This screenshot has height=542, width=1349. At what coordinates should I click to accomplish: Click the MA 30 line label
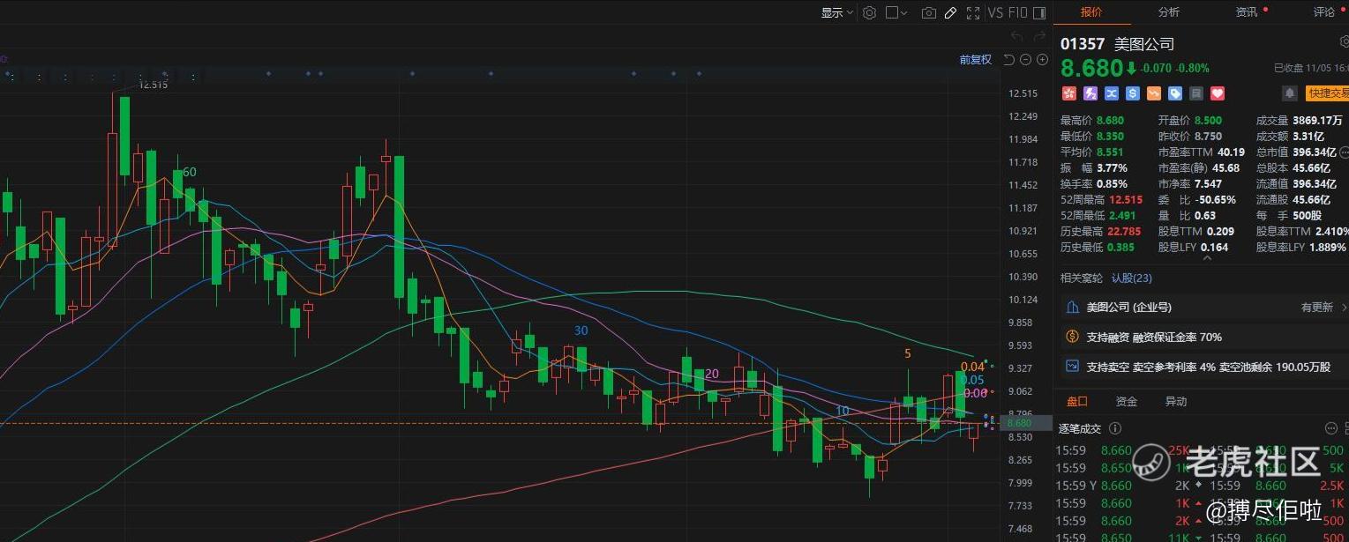(x=581, y=330)
